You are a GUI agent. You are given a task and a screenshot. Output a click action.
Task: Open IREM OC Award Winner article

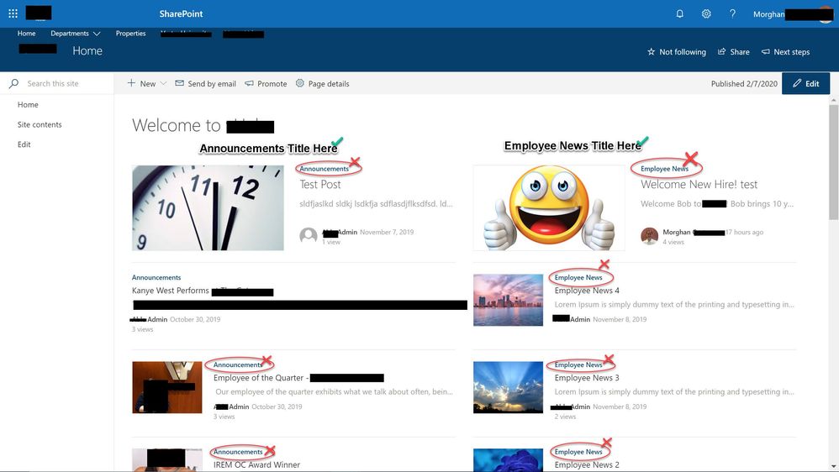click(x=257, y=465)
